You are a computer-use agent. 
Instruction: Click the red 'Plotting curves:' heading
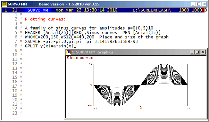(x=45, y=19)
